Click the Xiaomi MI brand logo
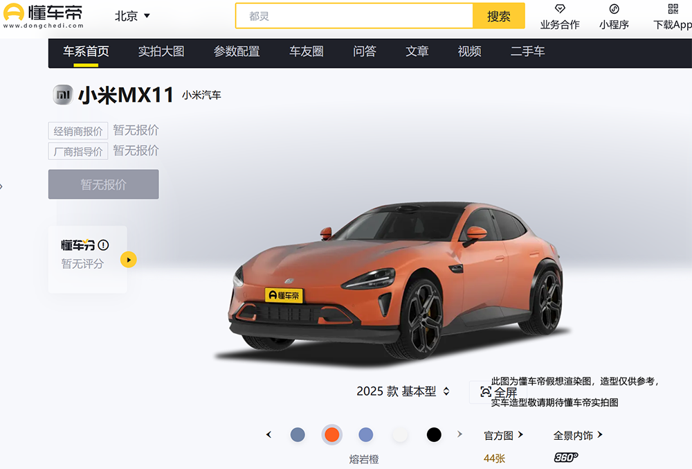 coord(63,94)
